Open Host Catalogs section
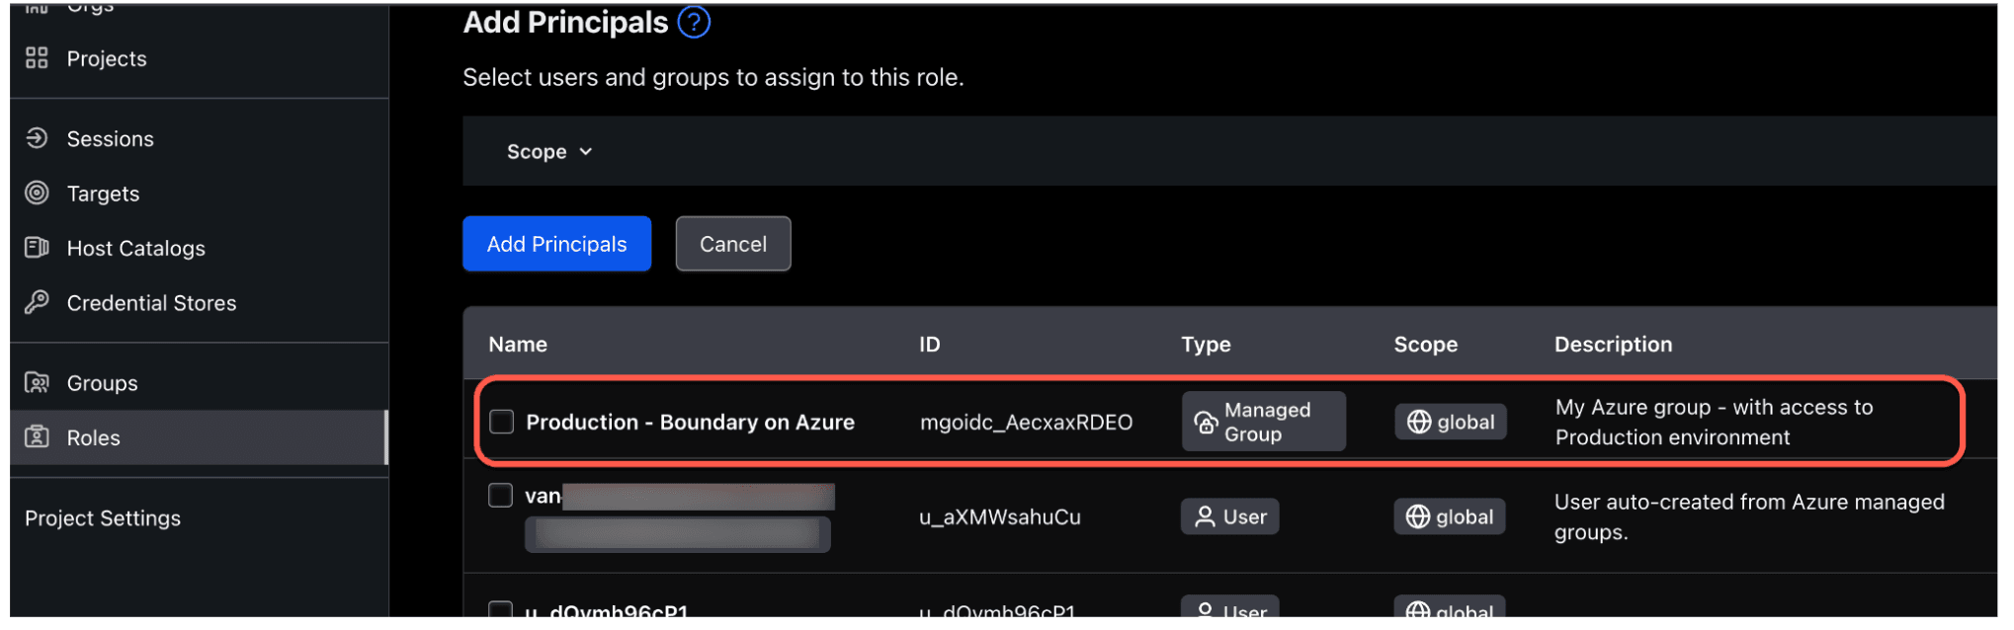Image resolution: width=2014 pixels, height=630 pixels. [135, 249]
